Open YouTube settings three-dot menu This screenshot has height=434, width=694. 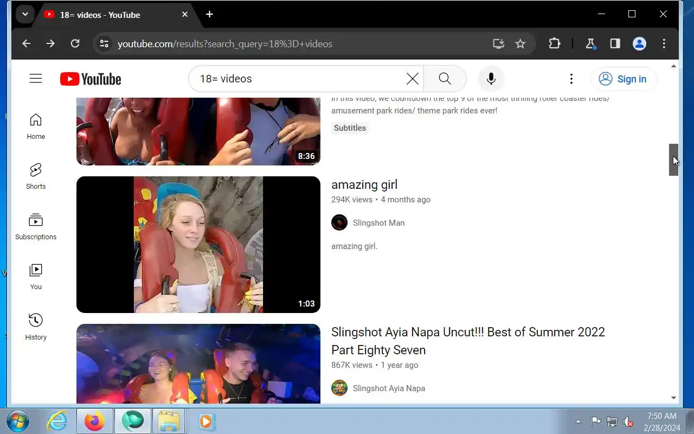coord(571,79)
